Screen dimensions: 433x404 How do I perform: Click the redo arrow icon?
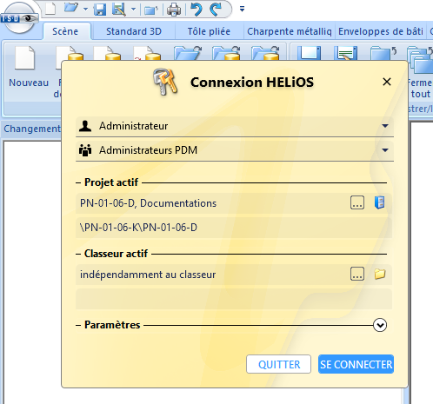(216, 9)
